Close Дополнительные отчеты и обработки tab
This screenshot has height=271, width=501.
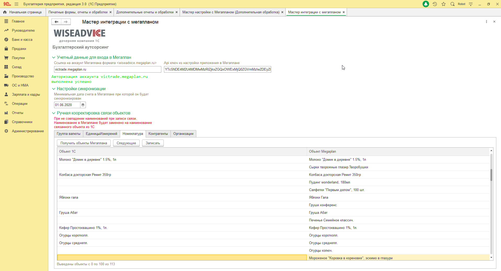pyautogui.click(x=176, y=12)
